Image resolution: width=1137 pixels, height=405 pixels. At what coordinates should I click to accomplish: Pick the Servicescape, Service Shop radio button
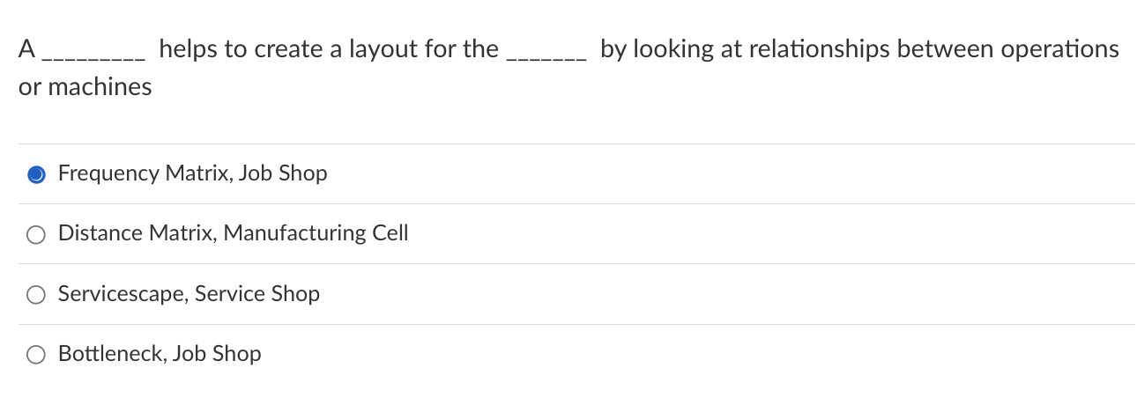tap(36, 295)
